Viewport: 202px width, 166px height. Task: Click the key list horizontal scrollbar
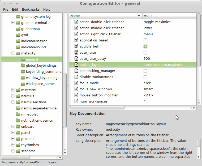click(x=97, y=108)
